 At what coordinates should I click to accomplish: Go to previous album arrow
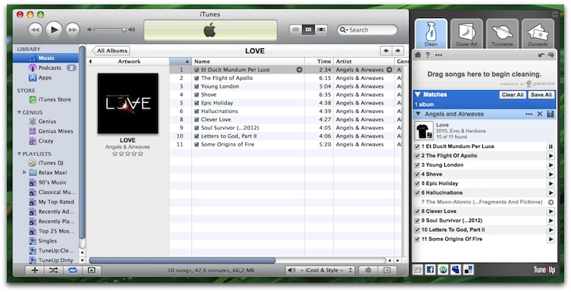point(385,51)
